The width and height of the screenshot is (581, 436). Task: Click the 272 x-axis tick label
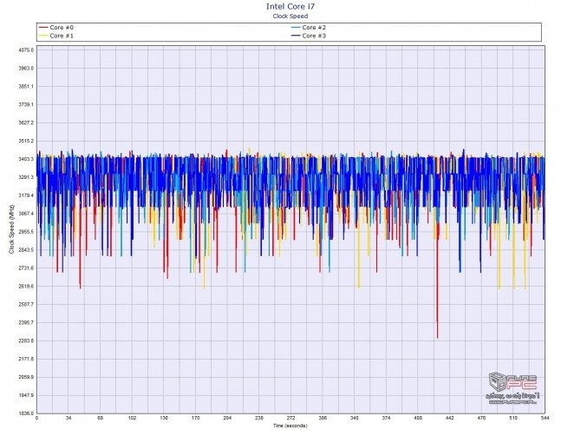coord(290,418)
